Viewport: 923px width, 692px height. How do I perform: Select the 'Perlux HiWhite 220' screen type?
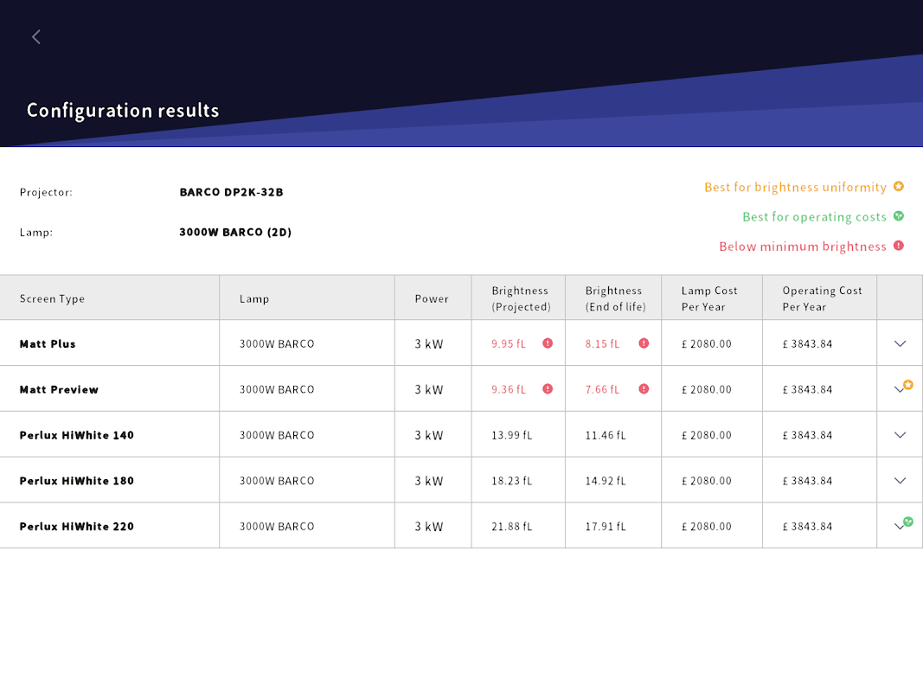(76, 527)
